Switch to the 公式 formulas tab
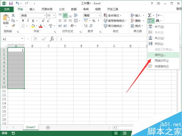Image resolution: width=182 pixels, height=136 pixels. tap(62, 9)
